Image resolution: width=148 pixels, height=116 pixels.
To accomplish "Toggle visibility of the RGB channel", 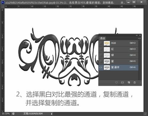I will pyautogui.click(x=101, y=43).
